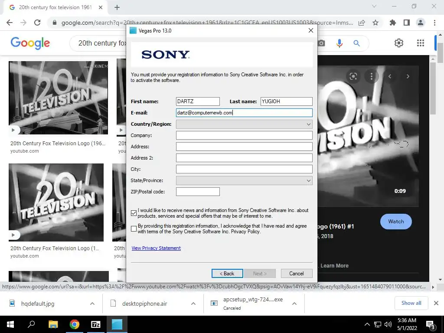Open Chrome three-dot menu

click(x=434, y=23)
